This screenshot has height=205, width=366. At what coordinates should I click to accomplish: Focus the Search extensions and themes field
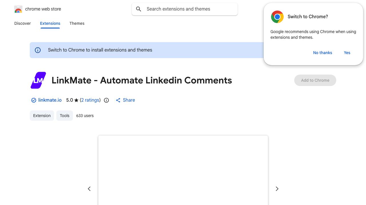[185, 9]
